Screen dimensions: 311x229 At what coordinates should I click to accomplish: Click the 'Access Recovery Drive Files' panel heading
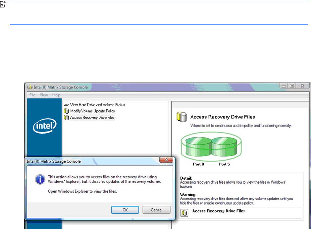(x=223, y=117)
